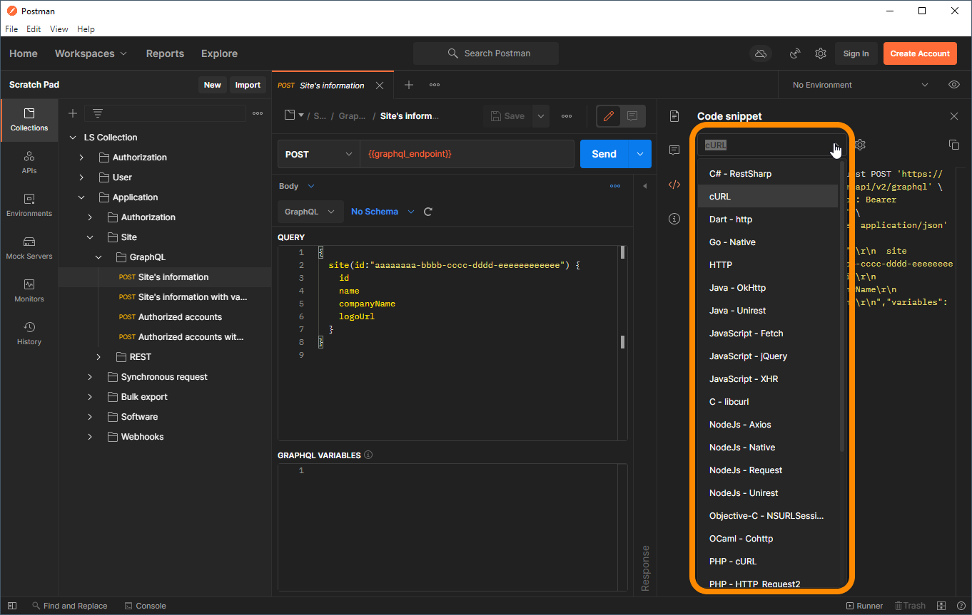Collapse the LS Collection tree
Image resolution: width=972 pixels, height=615 pixels.
click(x=72, y=138)
